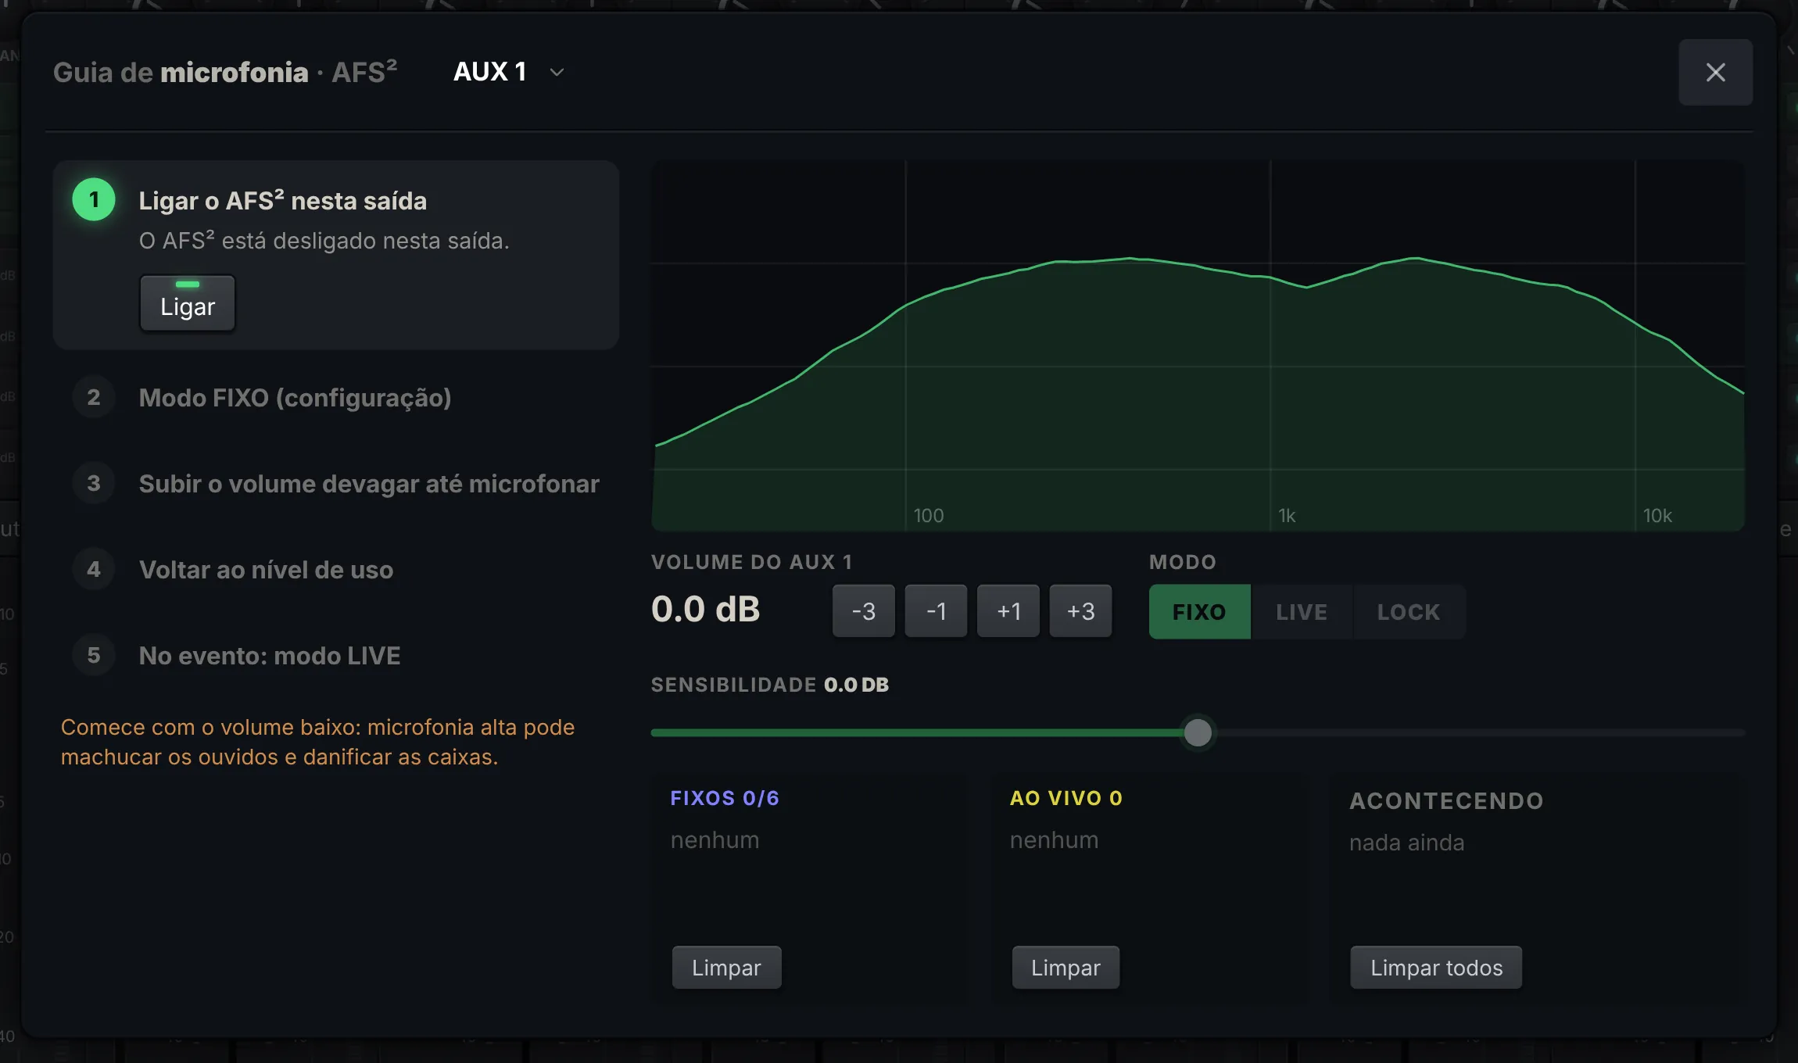The height and width of the screenshot is (1063, 1798).
Task: Click the 'VOLUME DO AUX 1' label
Action: 751,562
